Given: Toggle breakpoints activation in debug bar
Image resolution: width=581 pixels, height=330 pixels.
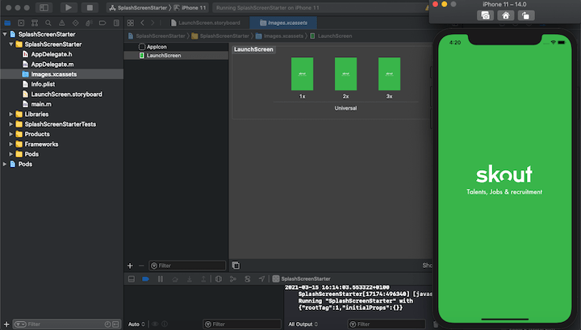Looking at the screenshot, I should 145,279.
